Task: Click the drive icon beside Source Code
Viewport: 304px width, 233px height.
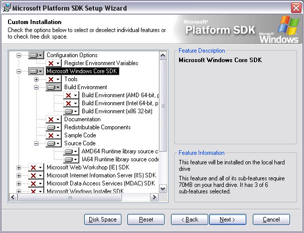Action: (54, 143)
